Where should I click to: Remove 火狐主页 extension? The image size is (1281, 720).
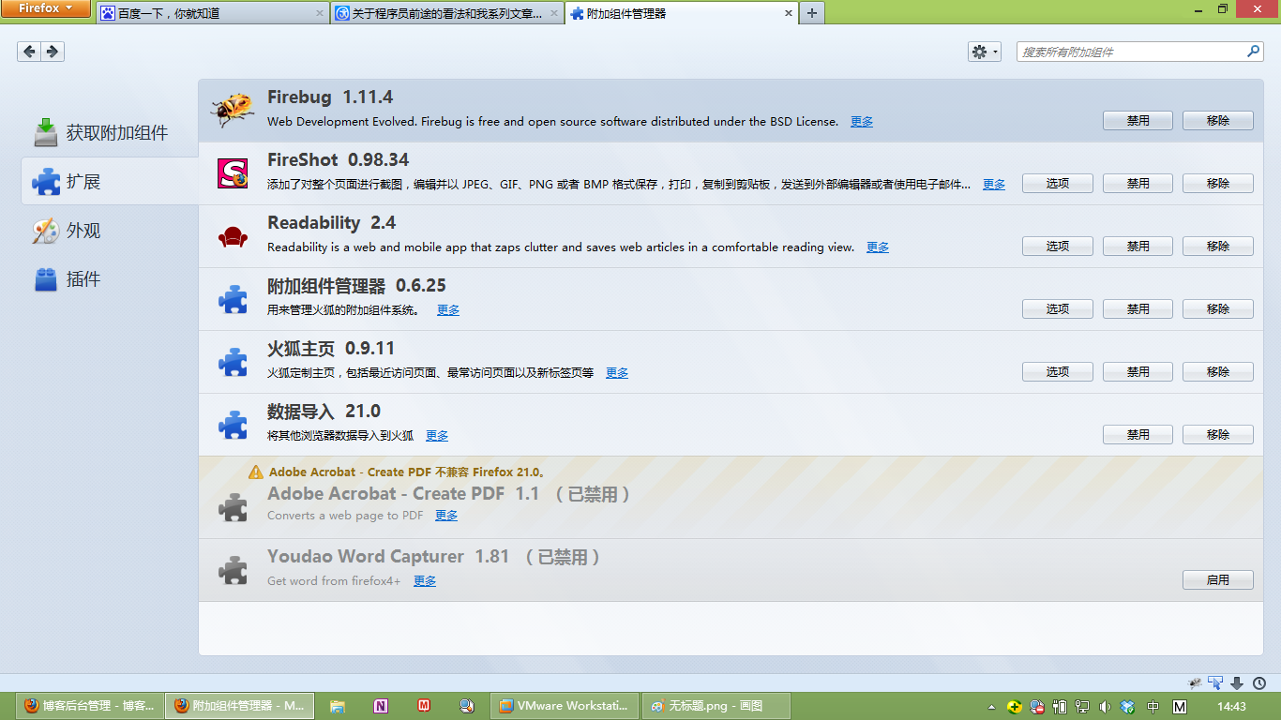(x=1218, y=372)
